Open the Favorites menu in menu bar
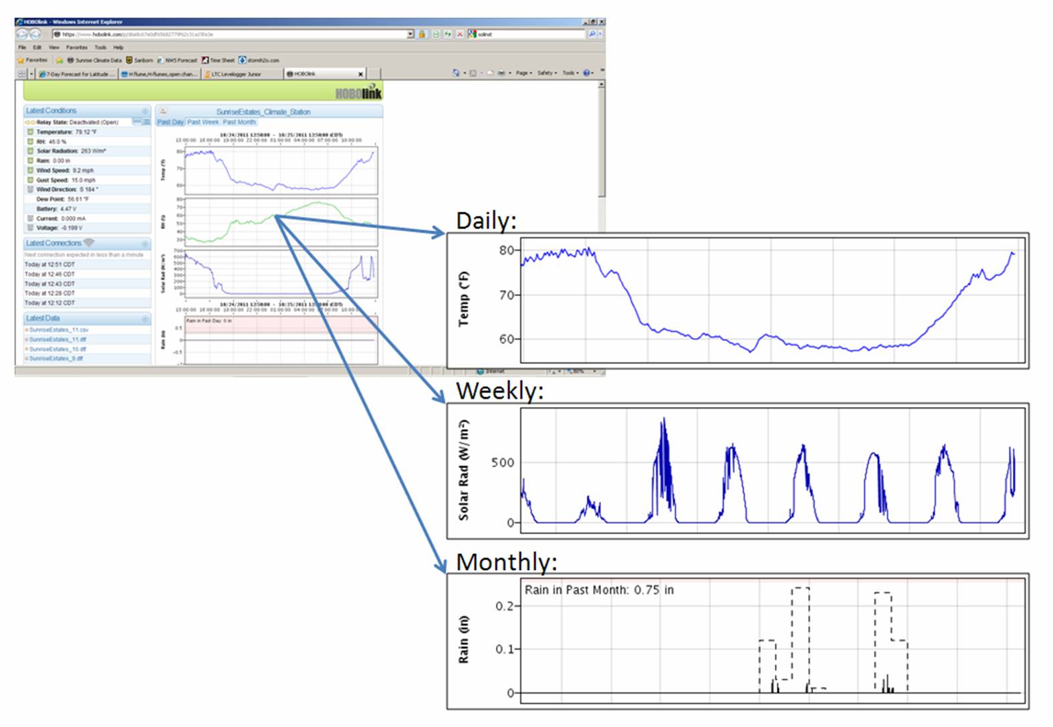The height and width of the screenshot is (727, 1053). pos(76,47)
